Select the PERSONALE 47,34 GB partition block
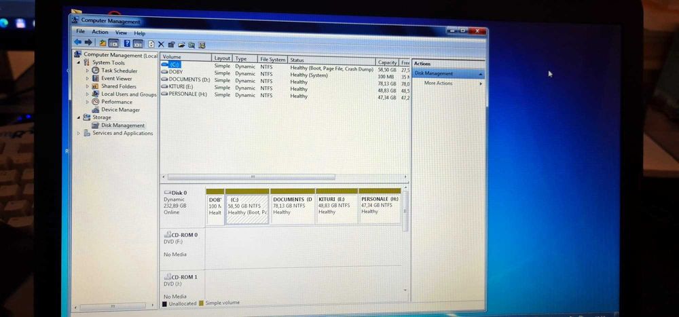Screen dimensions: 679x317 (x=380, y=205)
